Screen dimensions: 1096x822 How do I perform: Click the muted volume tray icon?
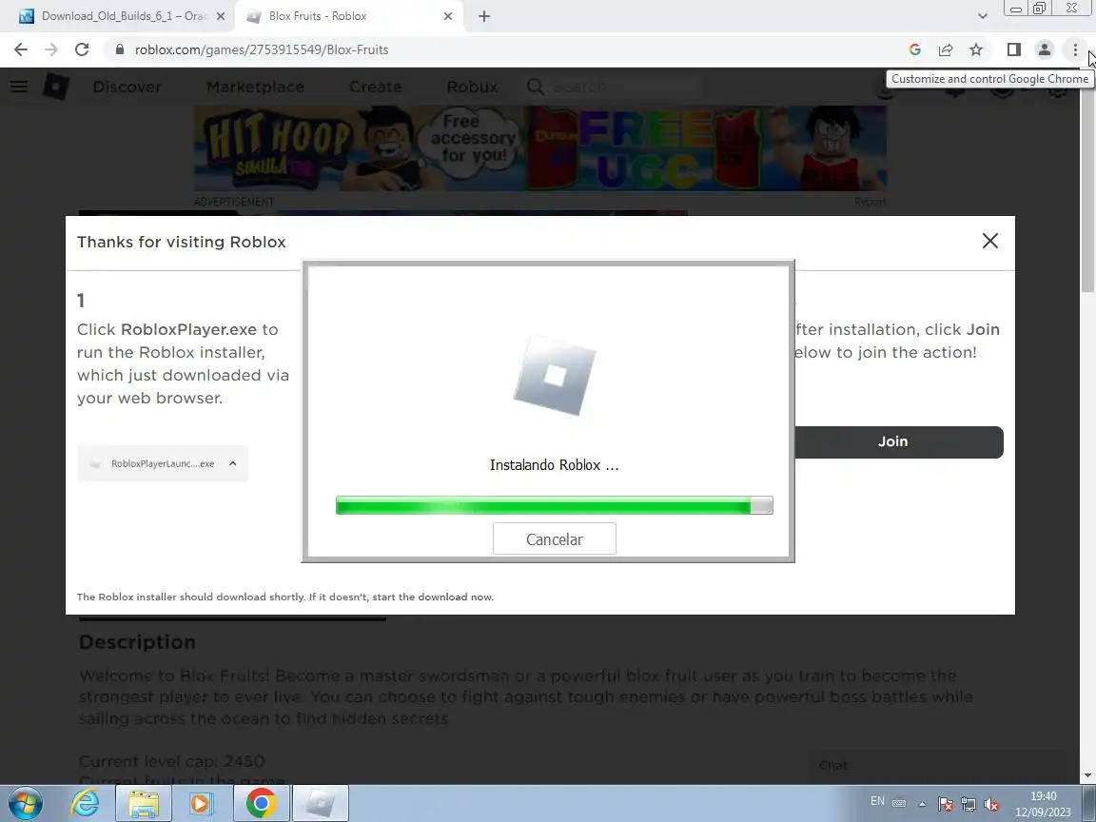(991, 804)
